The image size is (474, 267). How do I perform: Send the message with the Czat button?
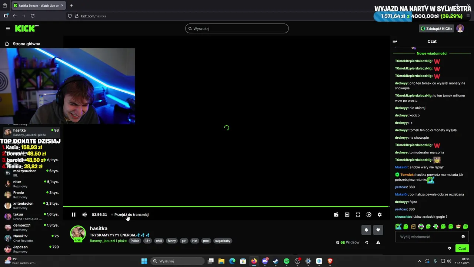pos(462,248)
